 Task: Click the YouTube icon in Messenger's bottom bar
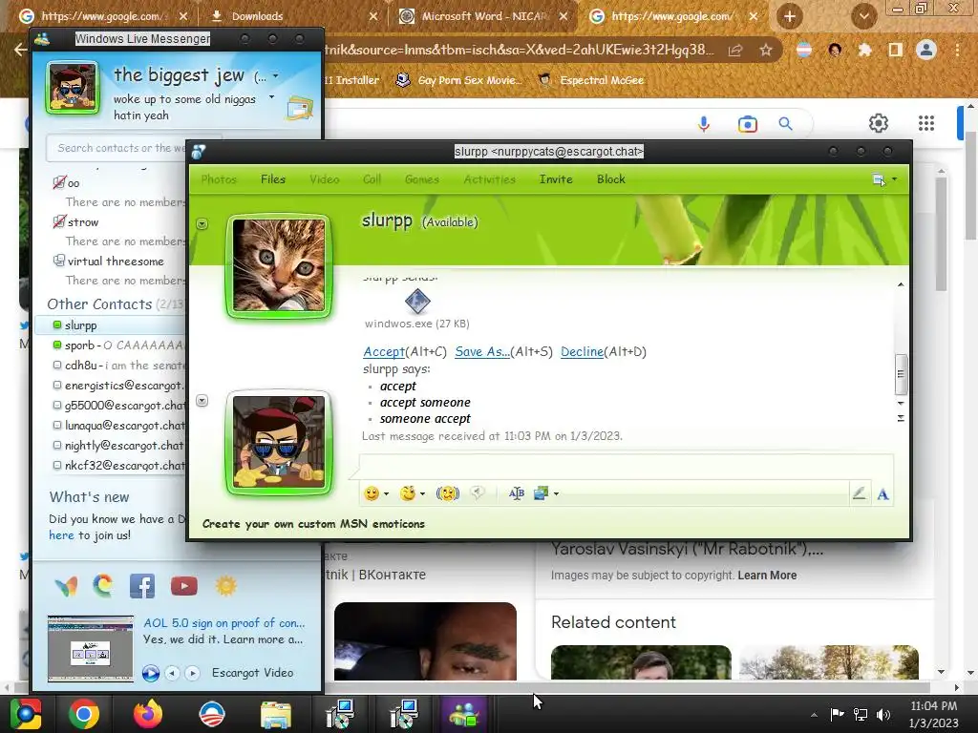pos(184,587)
